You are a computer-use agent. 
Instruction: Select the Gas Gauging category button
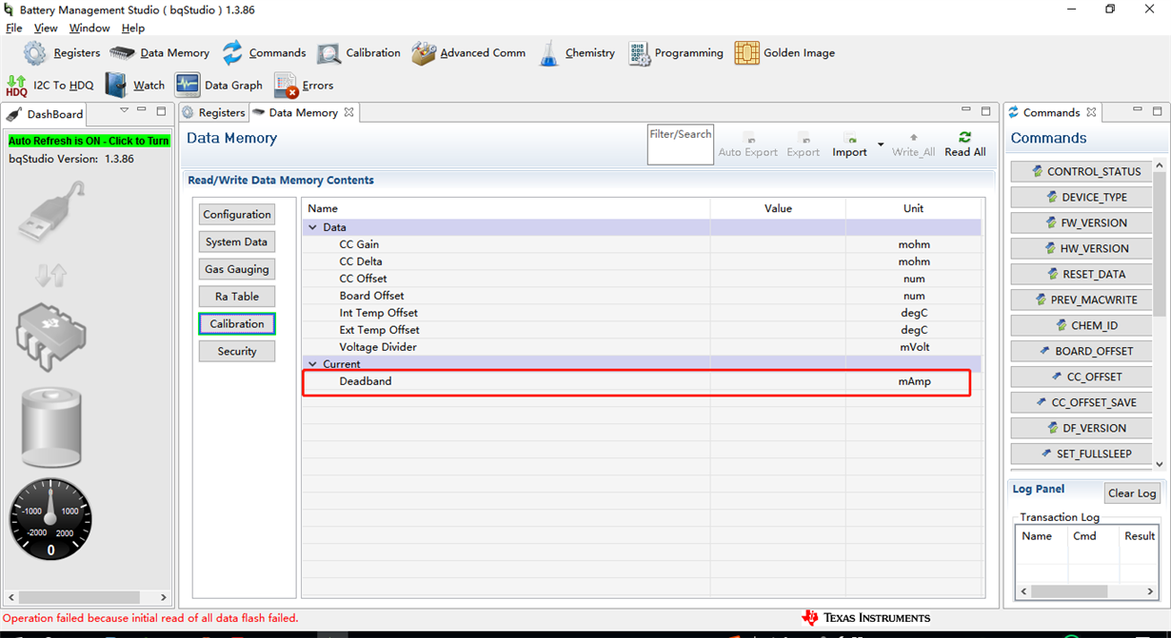[x=237, y=270]
